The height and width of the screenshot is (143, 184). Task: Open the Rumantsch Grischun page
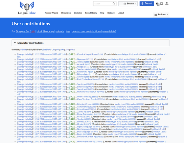point(91,92)
